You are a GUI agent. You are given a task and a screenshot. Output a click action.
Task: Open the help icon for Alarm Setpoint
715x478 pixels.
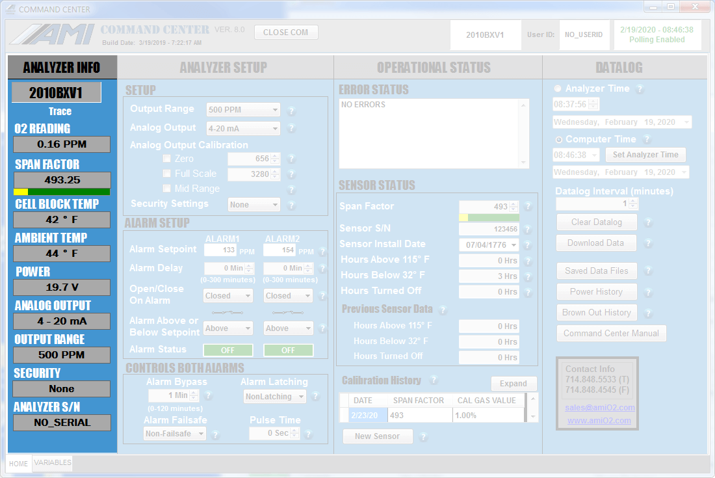(322, 251)
